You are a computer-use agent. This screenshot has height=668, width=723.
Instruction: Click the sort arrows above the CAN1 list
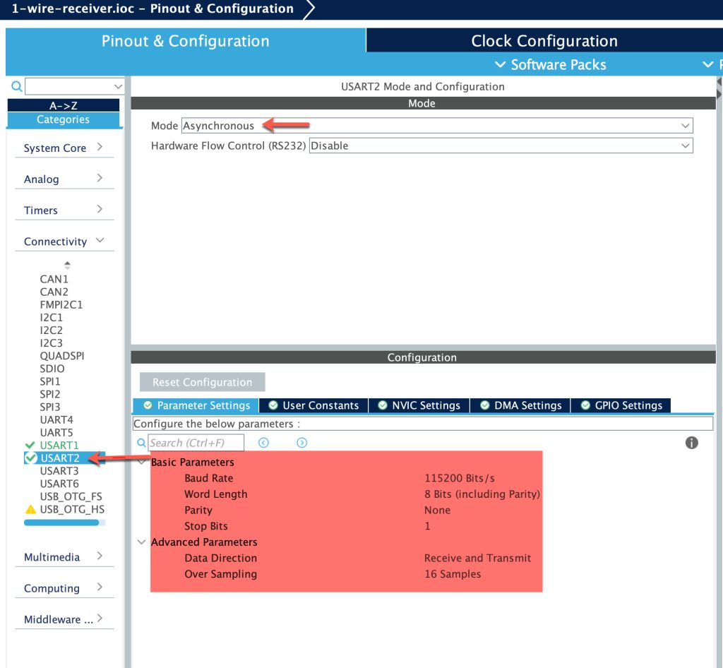[67, 266]
